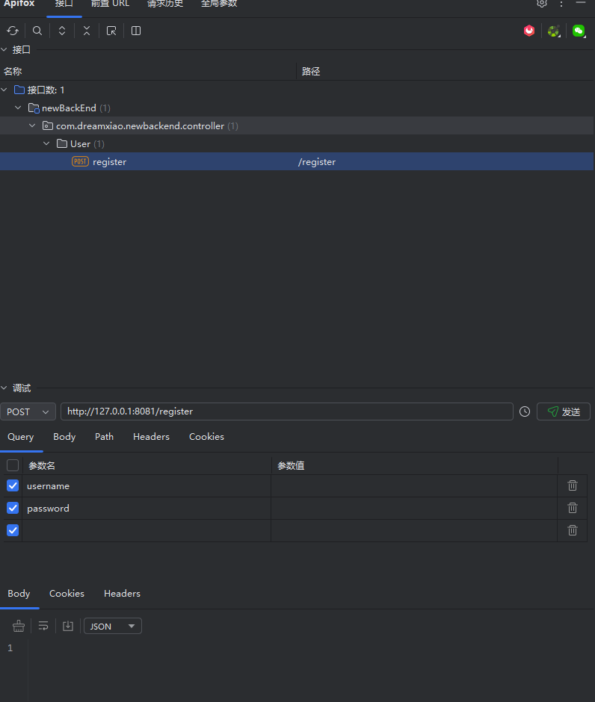Click the refresh interfaces icon
This screenshot has height=702, width=595.
[13, 31]
